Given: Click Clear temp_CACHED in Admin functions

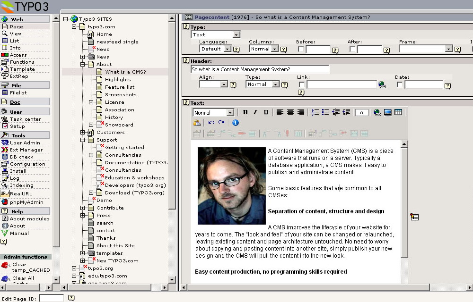Looking at the screenshot, I should point(31,267).
